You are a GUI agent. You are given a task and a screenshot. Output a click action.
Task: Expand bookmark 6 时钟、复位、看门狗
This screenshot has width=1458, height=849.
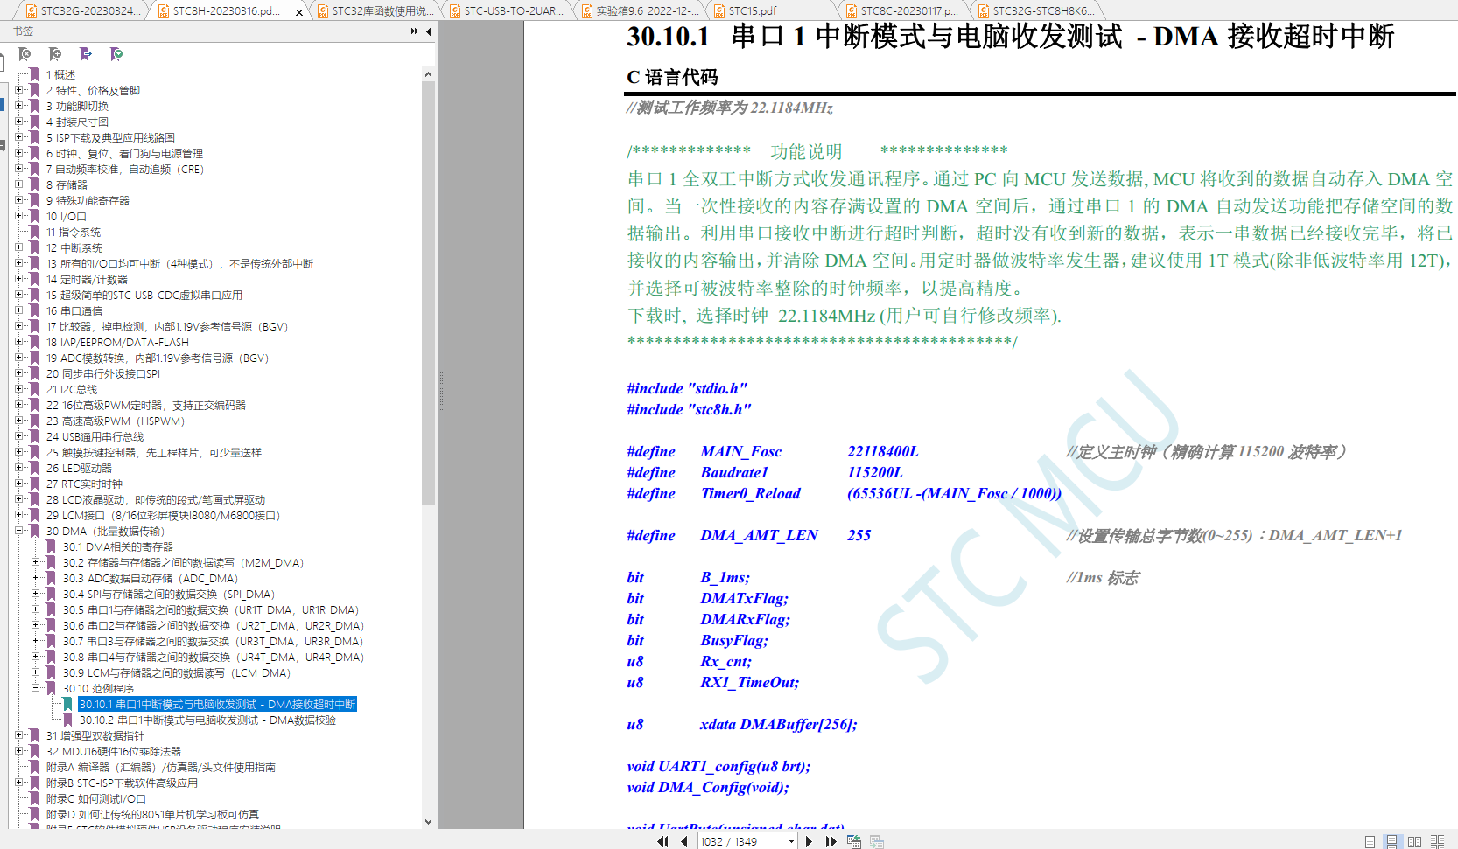19,153
